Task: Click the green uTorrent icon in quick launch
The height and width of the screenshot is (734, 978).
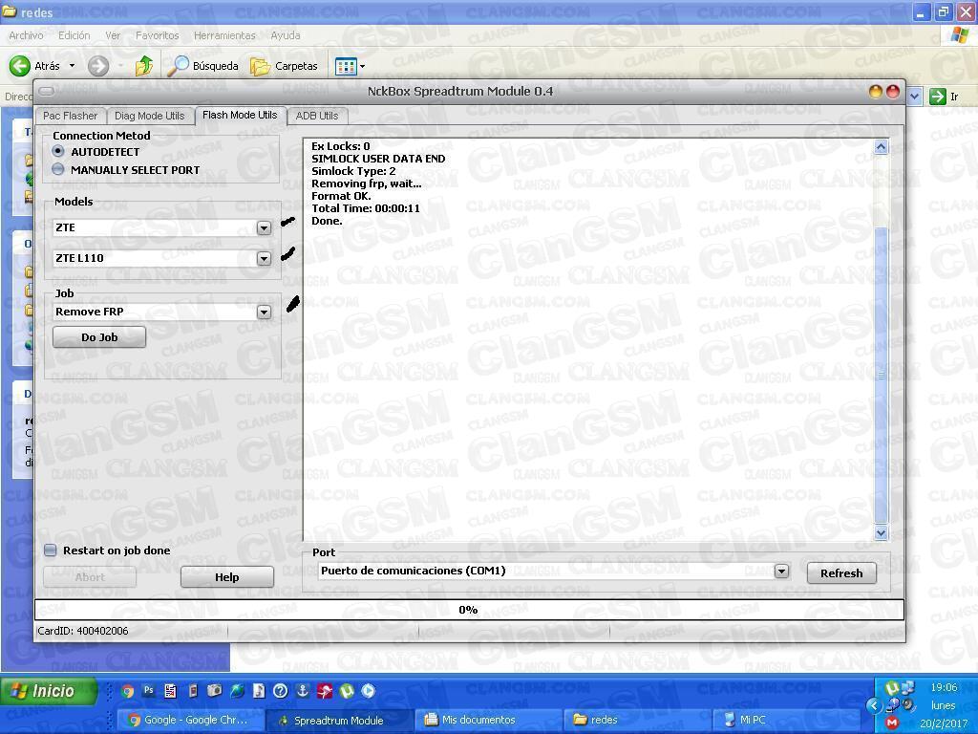Action: [346, 691]
